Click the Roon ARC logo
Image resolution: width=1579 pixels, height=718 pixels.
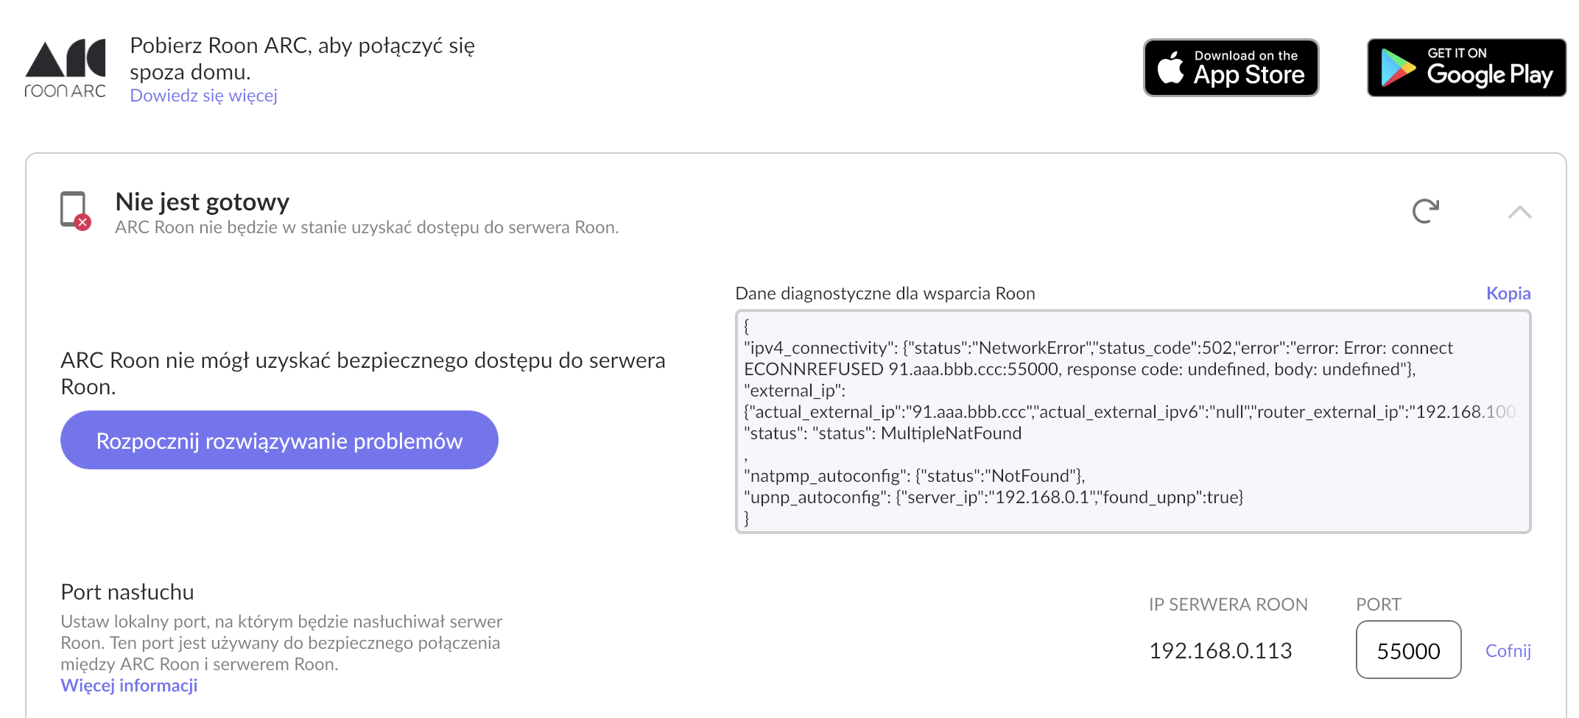(x=66, y=68)
